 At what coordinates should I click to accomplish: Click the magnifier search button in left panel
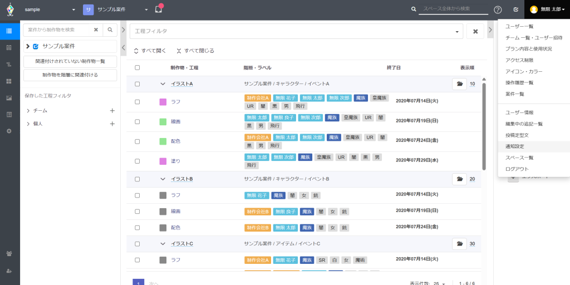tap(110, 30)
